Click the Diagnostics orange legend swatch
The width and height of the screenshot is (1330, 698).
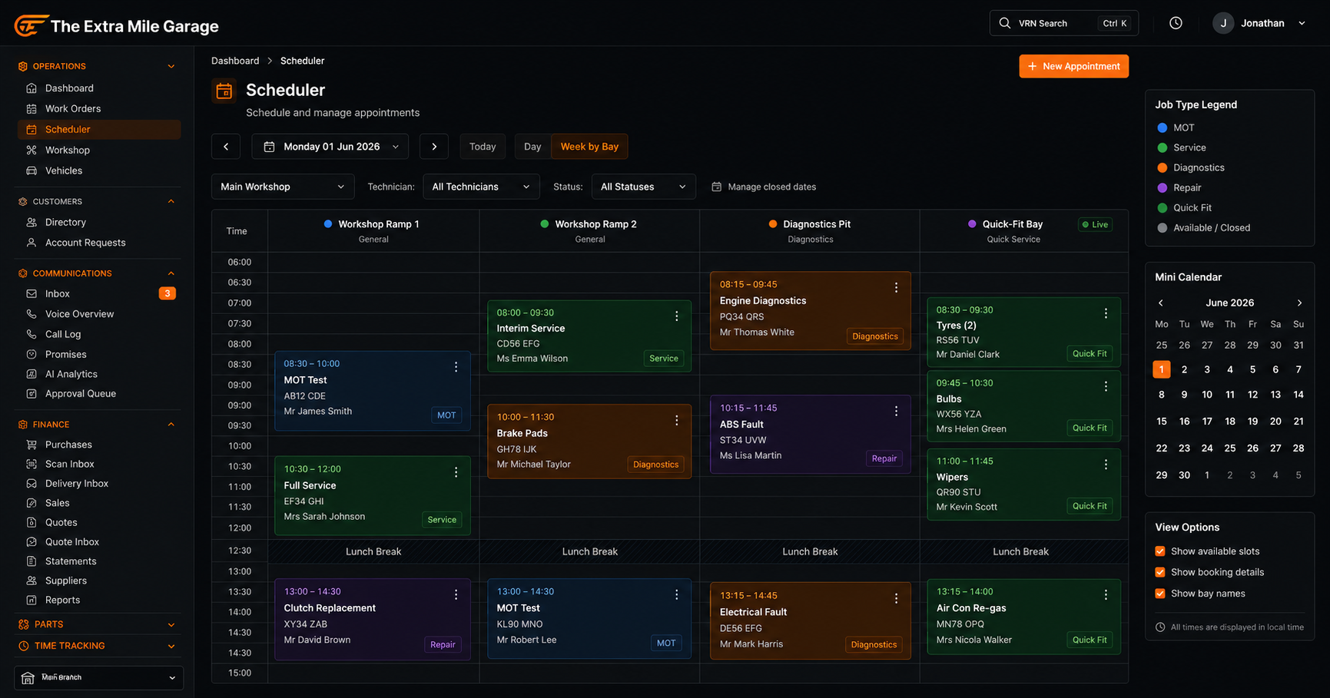1162,167
